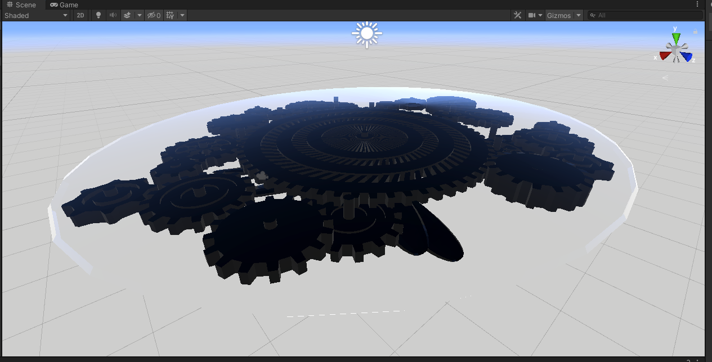Click the scene search field
712x362 pixels.
coord(645,15)
